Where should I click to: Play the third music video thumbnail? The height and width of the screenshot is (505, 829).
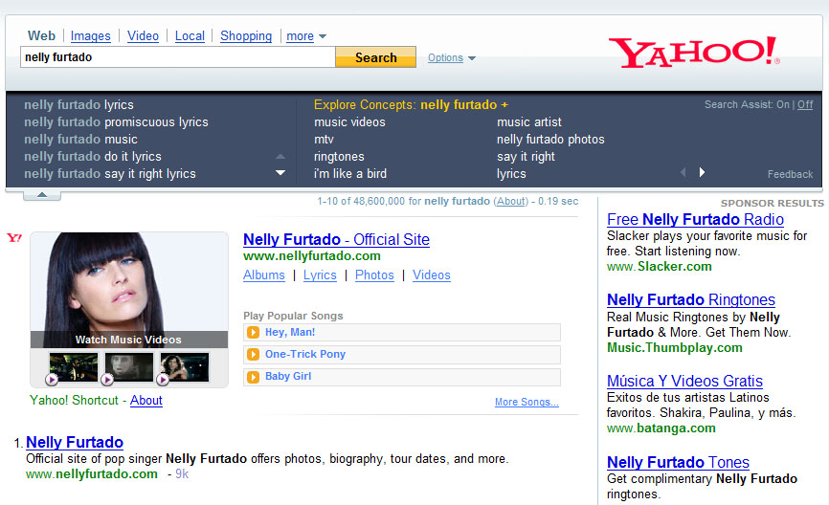click(185, 367)
